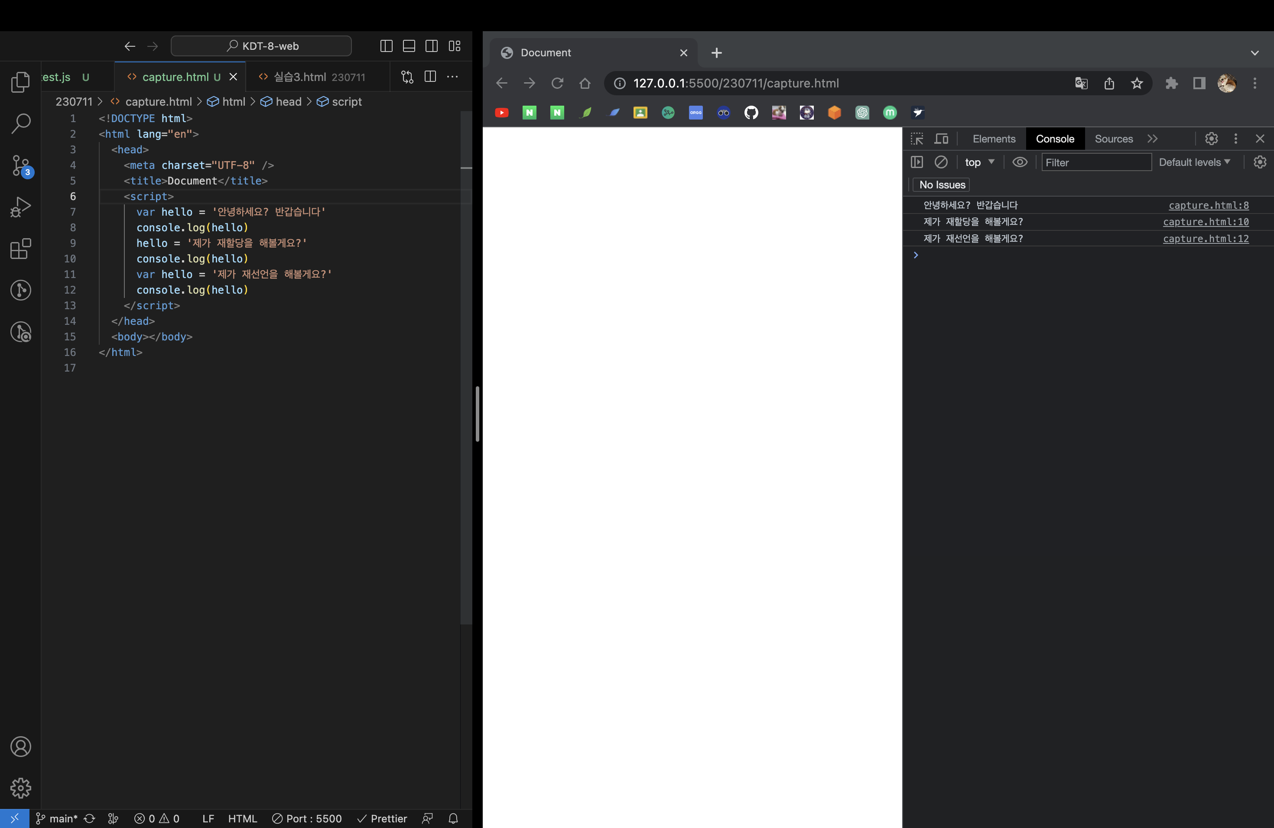Go back in VS Code navigation
Viewport: 1274px width, 828px height.
coord(130,46)
